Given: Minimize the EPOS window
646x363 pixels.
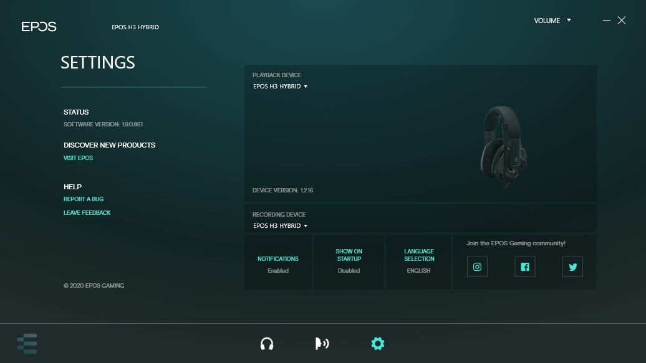Looking at the screenshot, I should [x=606, y=21].
